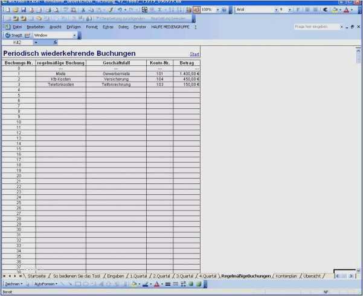The image size is (363, 296).
Task: Click the 'Frage hier eingeben' help box
Action: [316, 27]
